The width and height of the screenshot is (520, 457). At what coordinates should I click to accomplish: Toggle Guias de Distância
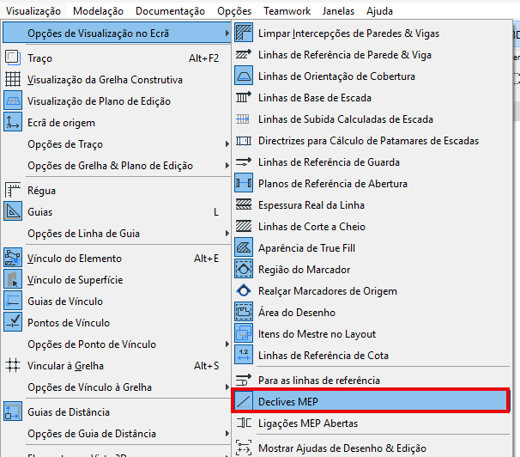(x=116, y=411)
